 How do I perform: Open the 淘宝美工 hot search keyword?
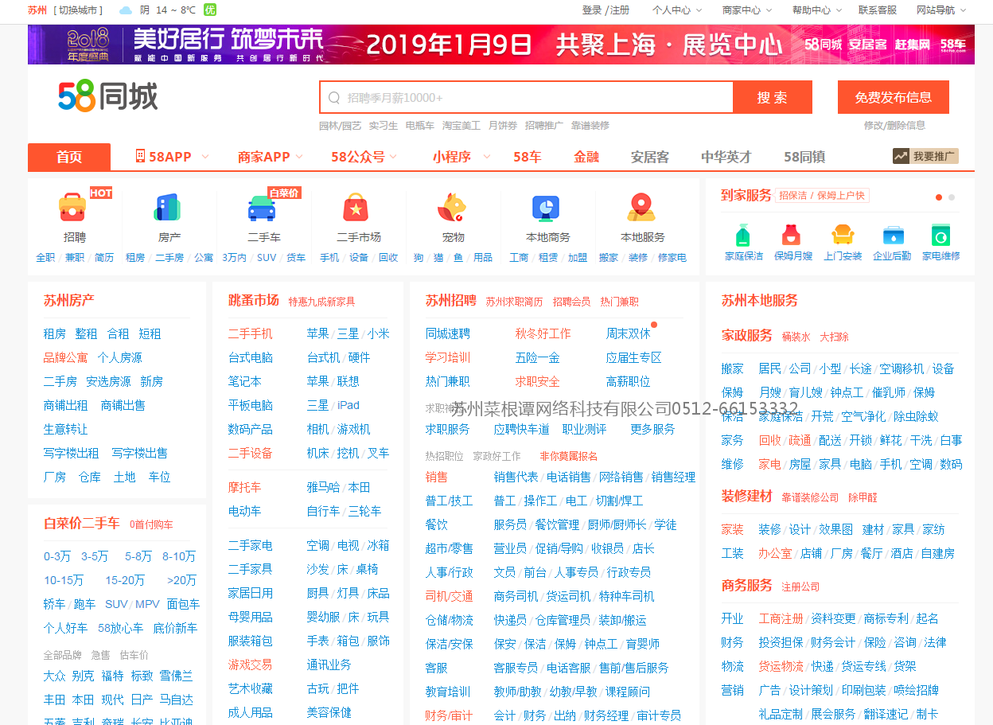coord(461,126)
